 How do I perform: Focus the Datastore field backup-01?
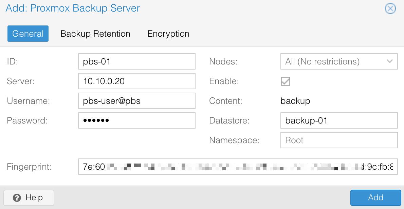339,120
